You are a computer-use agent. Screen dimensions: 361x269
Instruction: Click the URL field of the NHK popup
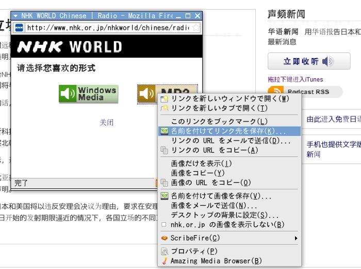(x=108, y=28)
